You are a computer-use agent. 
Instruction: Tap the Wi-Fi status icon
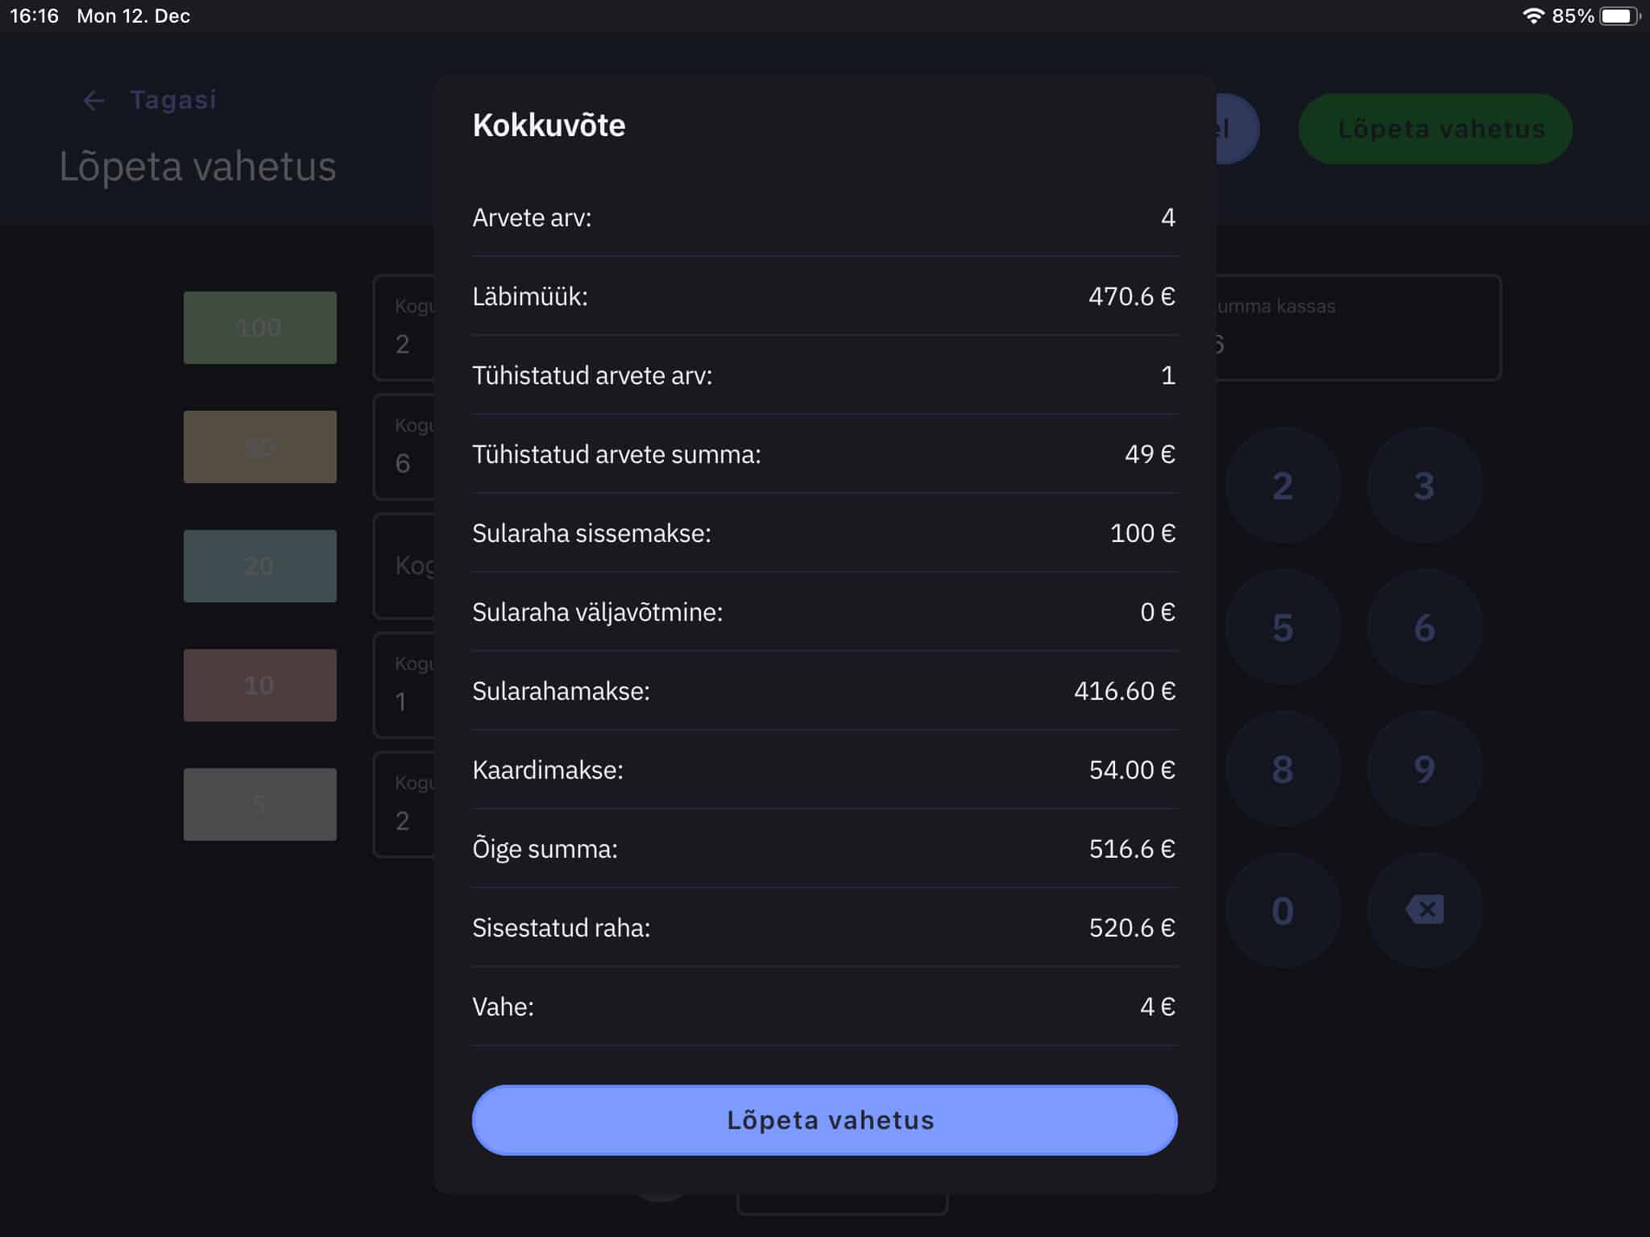[x=1532, y=16]
